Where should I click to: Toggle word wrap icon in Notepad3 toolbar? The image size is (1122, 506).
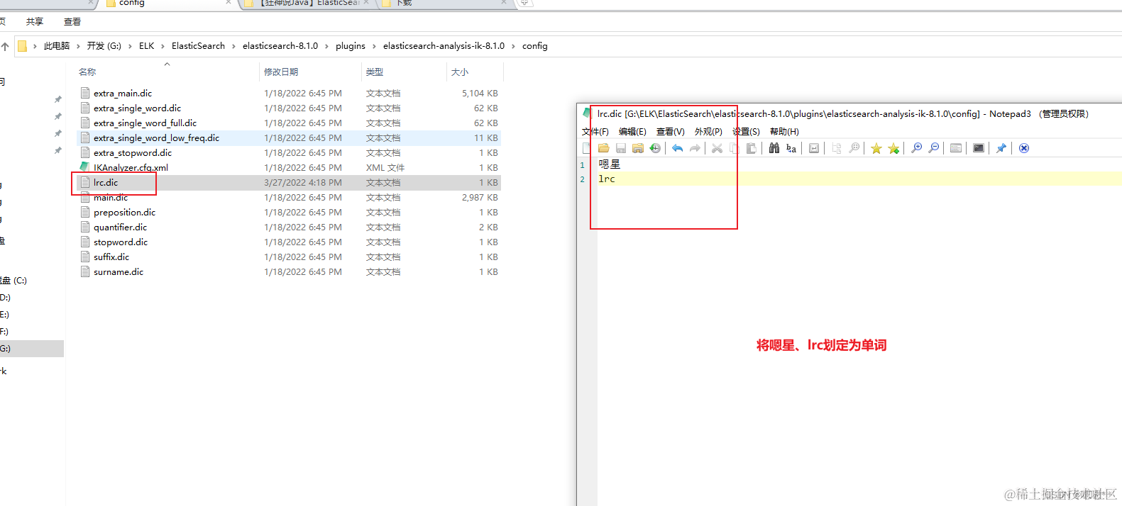pyautogui.click(x=814, y=148)
